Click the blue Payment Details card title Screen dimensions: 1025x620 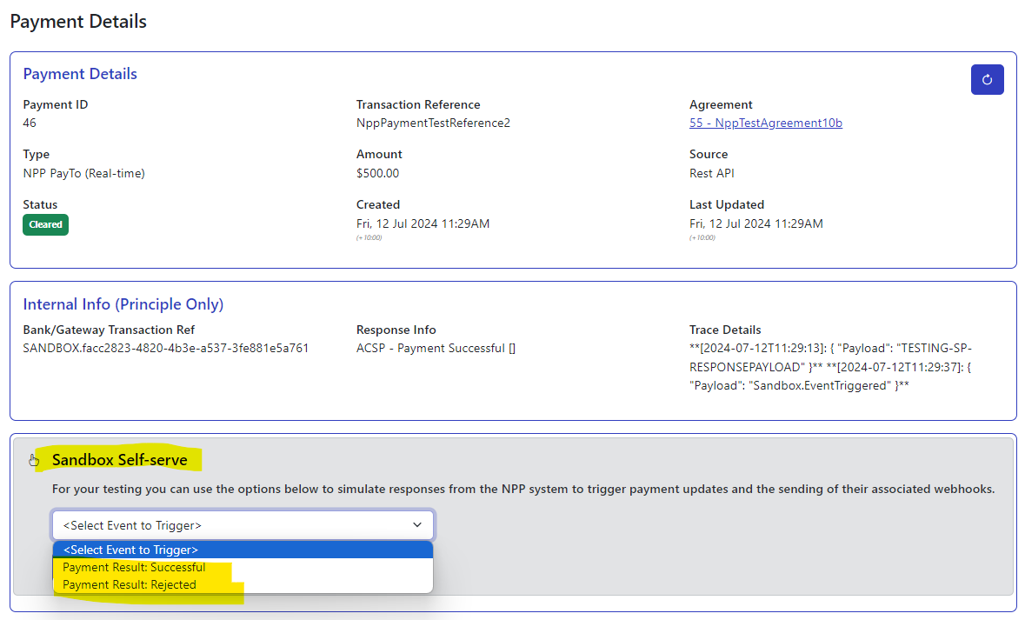[80, 74]
